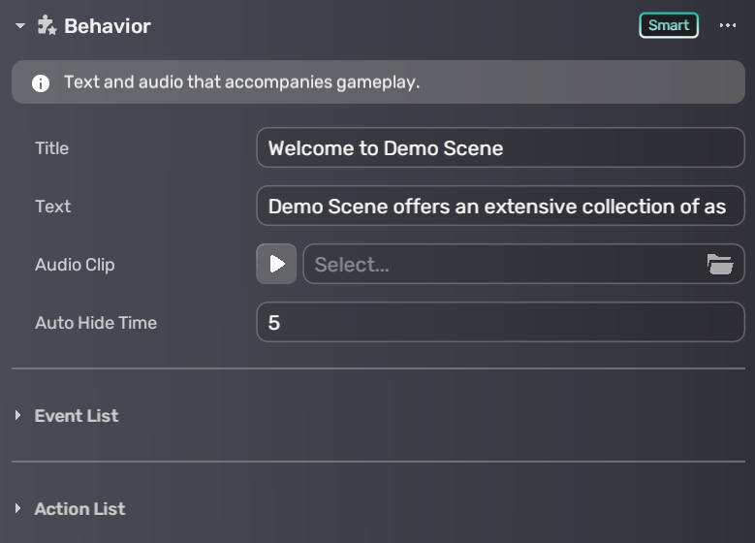Viewport: 755px width, 543px height.
Task: Click the Behavior puzzle piece icon
Action: click(x=47, y=26)
